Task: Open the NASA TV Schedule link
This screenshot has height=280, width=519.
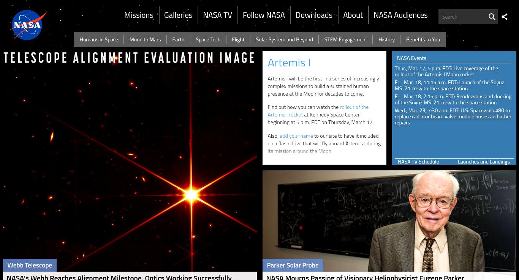Action: click(x=418, y=162)
